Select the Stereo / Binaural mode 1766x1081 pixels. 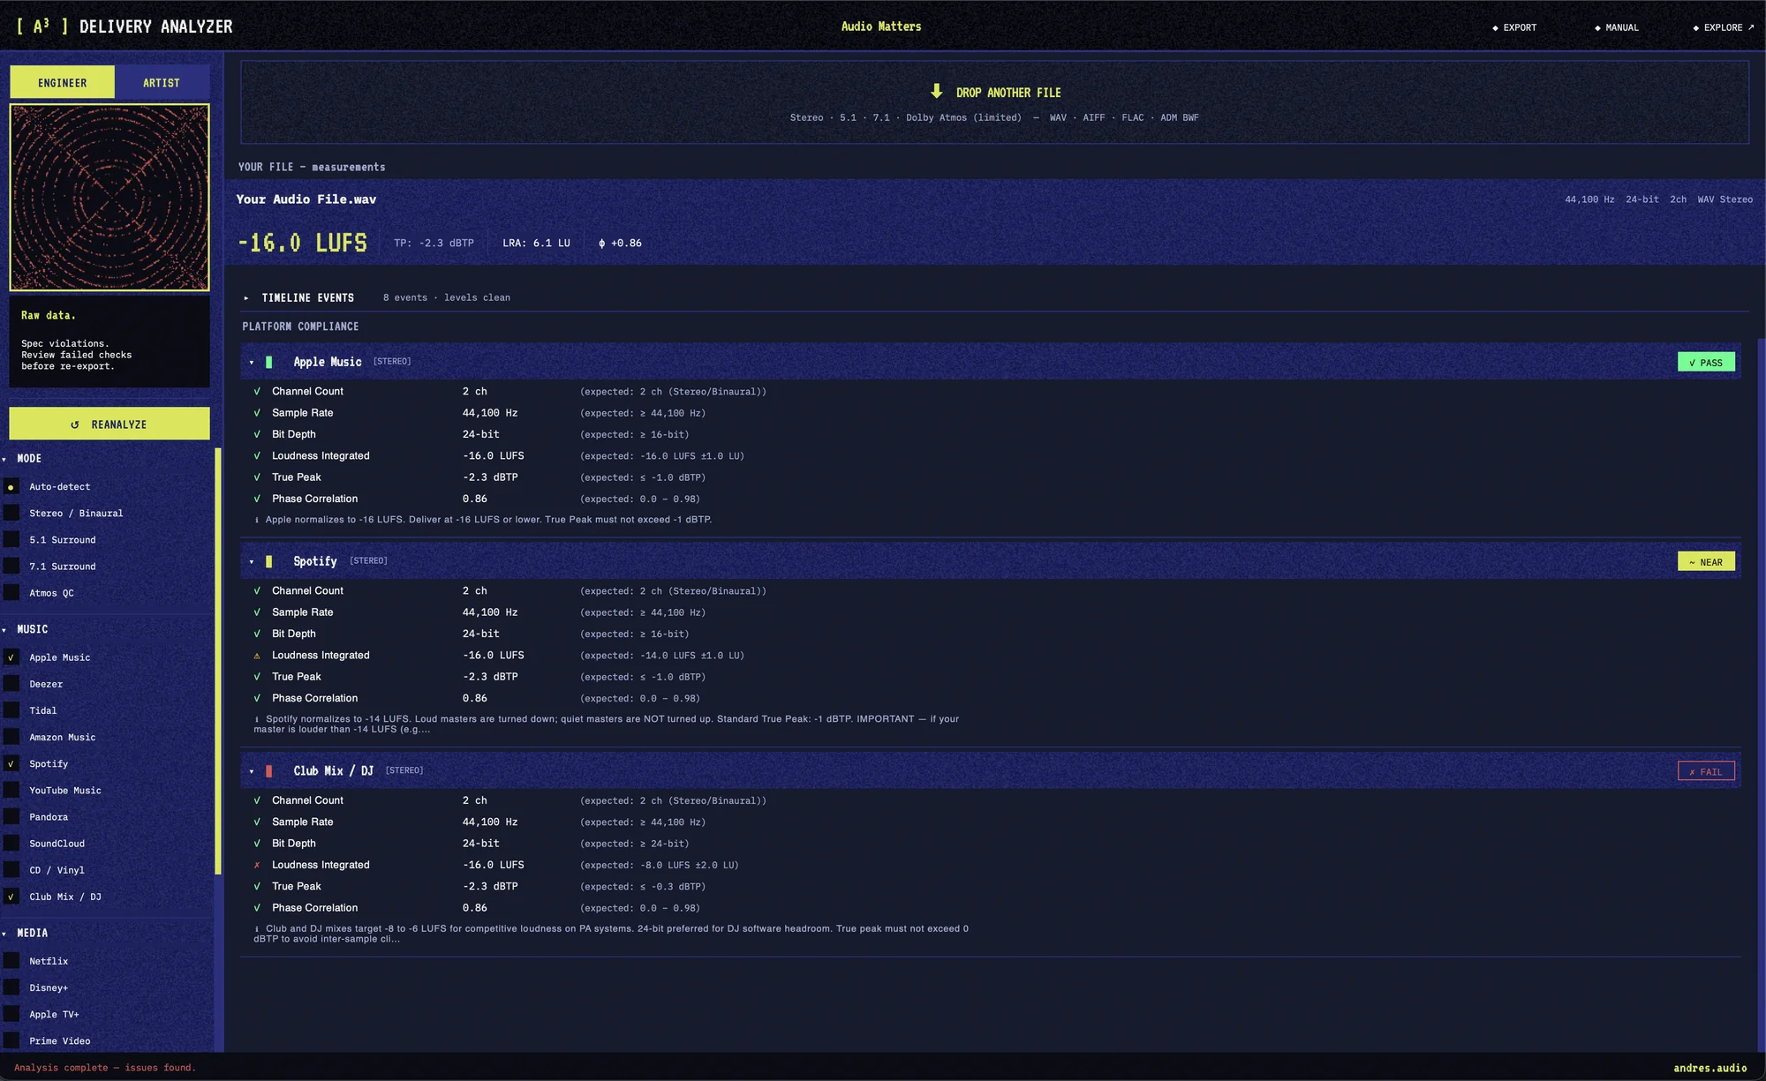point(11,513)
